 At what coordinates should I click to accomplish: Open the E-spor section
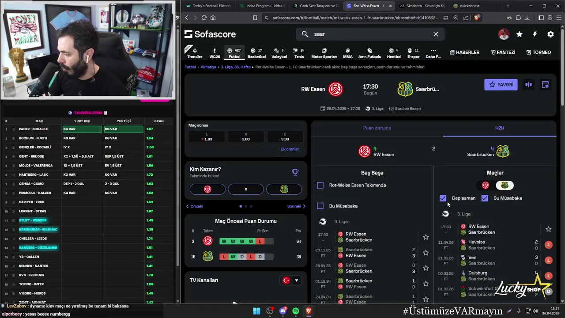413,53
